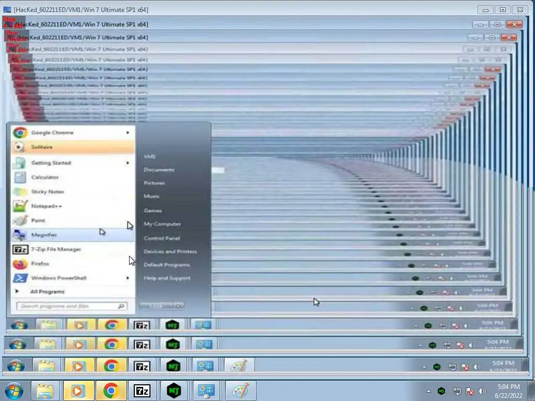Open 7-Zip File Manager from Start menu
The height and width of the screenshot is (401, 535).
(x=73, y=249)
